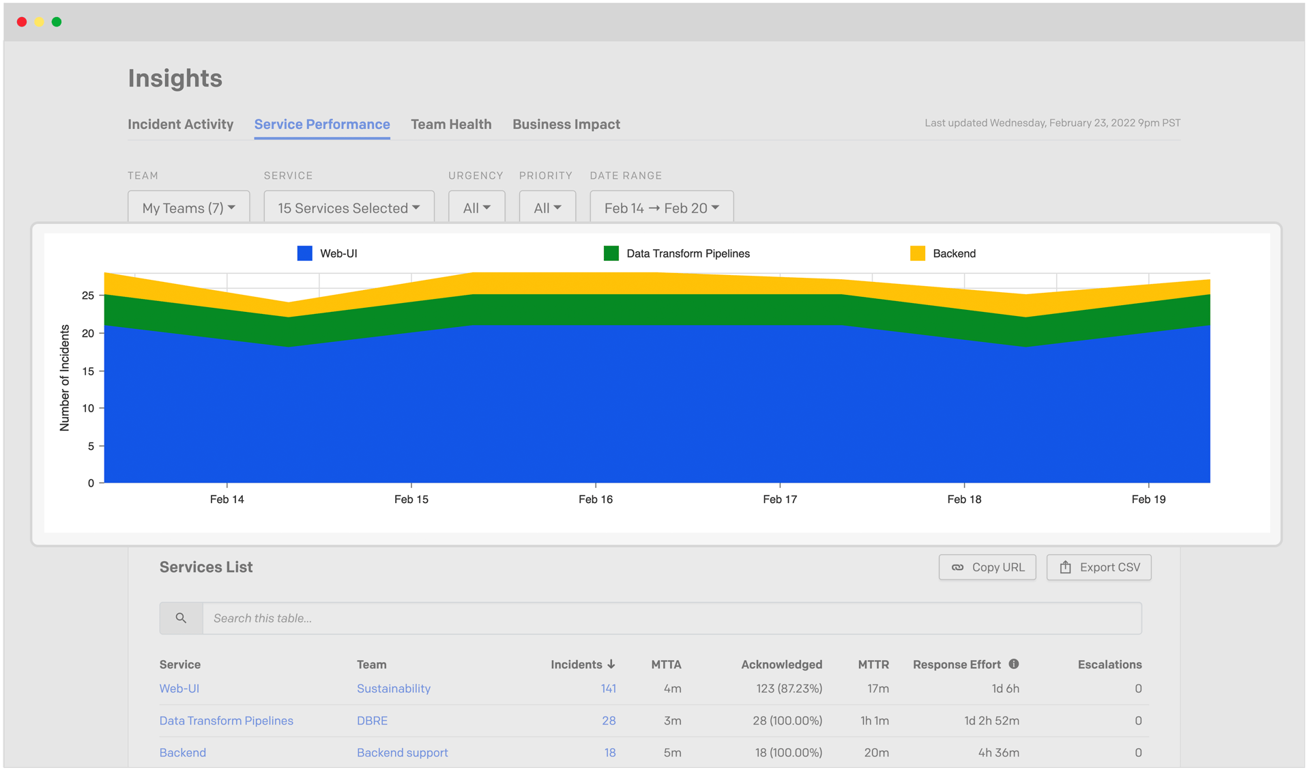Expand the 15 Services Selected dropdown
1310x772 pixels.
[x=349, y=208]
